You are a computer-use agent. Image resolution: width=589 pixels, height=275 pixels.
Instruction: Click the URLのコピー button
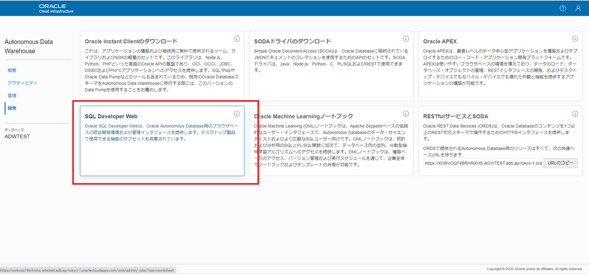pos(561,163)
